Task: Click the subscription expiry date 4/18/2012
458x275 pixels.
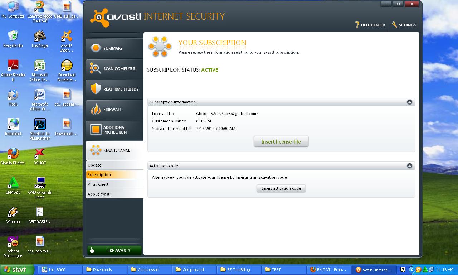Action: click(x=216, y=129)
